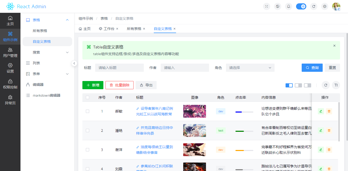Check the checkbox for row 2 (潘艳)
348x171 pixels.
(87, 130)
